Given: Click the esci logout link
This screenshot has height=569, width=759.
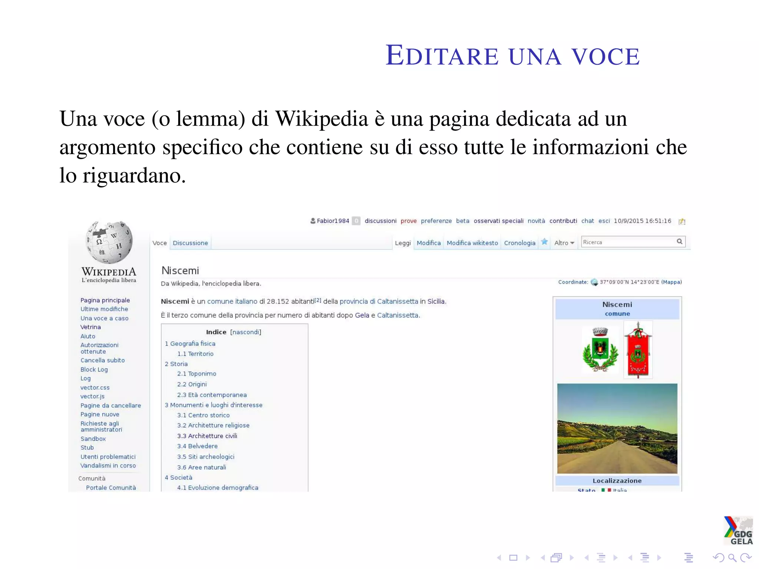Looking at the screenshot, I should pos(604,221).
